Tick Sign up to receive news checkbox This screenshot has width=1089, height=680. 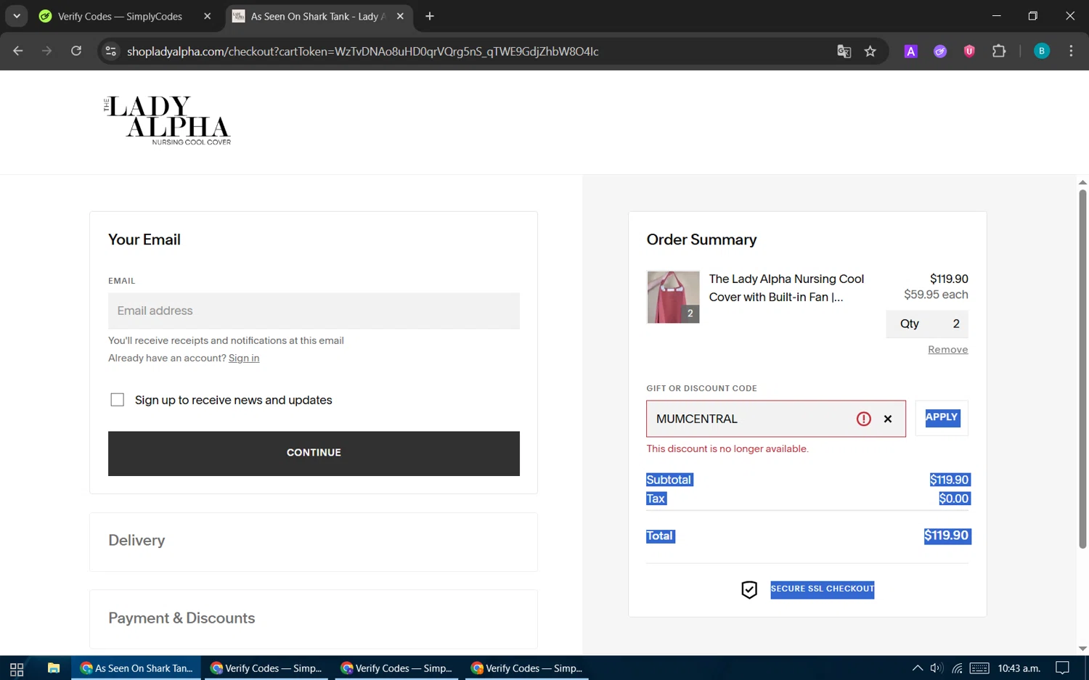coord(117,400)
